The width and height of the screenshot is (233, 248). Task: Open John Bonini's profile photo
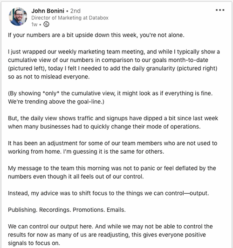coord(18,17)
